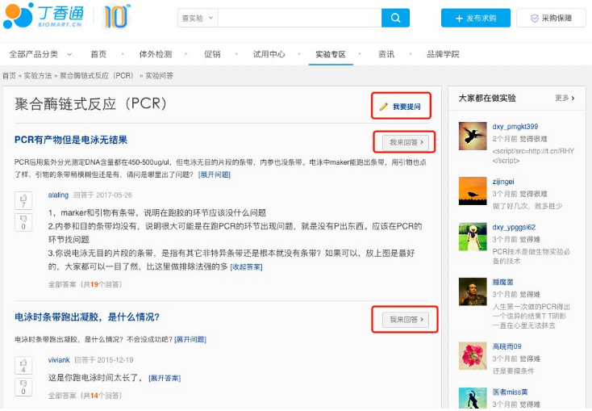Click dxy_ypggsi62 avatar thumbnail
Image resolution: width=592 pixels, height=411 pixels.
pos(473,237)
